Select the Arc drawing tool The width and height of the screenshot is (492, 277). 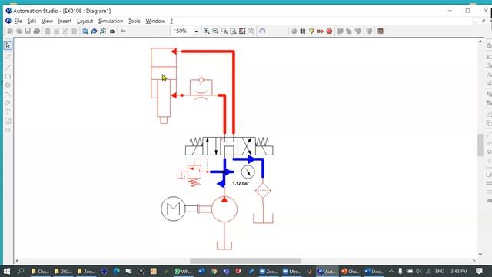(x=8, y=94)
